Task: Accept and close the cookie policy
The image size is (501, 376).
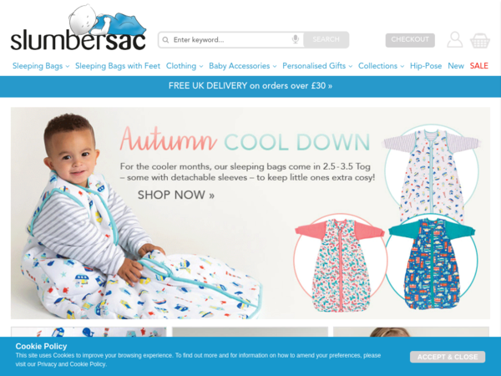Action: click(448, 357)
